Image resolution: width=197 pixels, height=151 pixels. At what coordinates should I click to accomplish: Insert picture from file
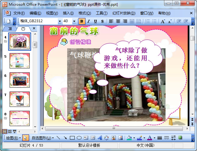coord(121,138)
